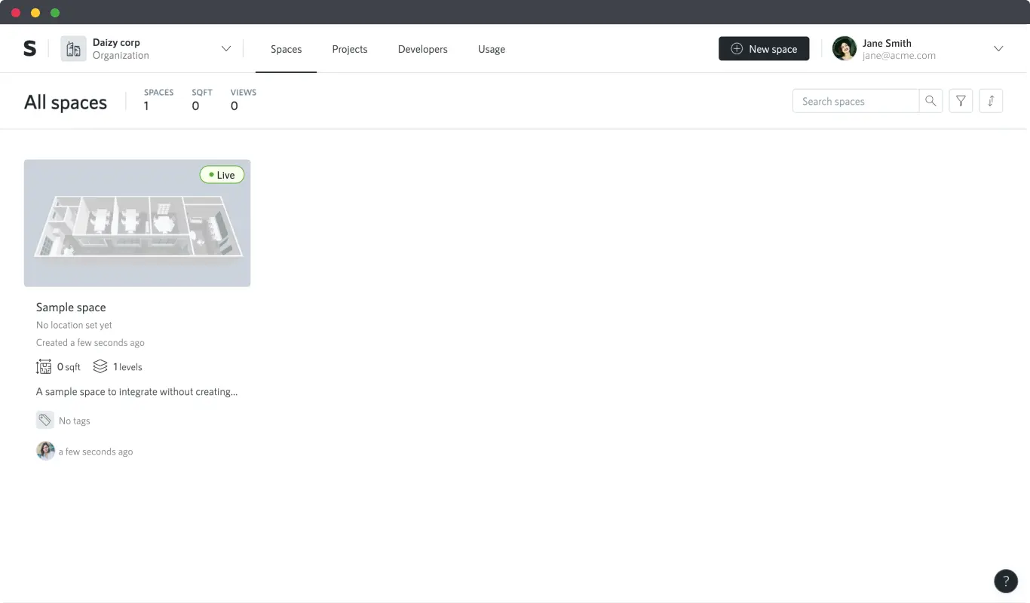Click the jane@acme.com email text

click(x=899, y=55)
